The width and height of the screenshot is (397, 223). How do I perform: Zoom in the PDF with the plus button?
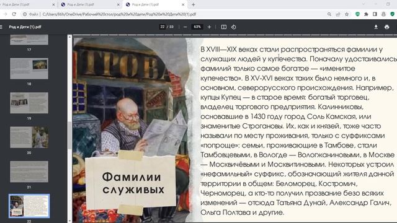click(x=209, y=27)
